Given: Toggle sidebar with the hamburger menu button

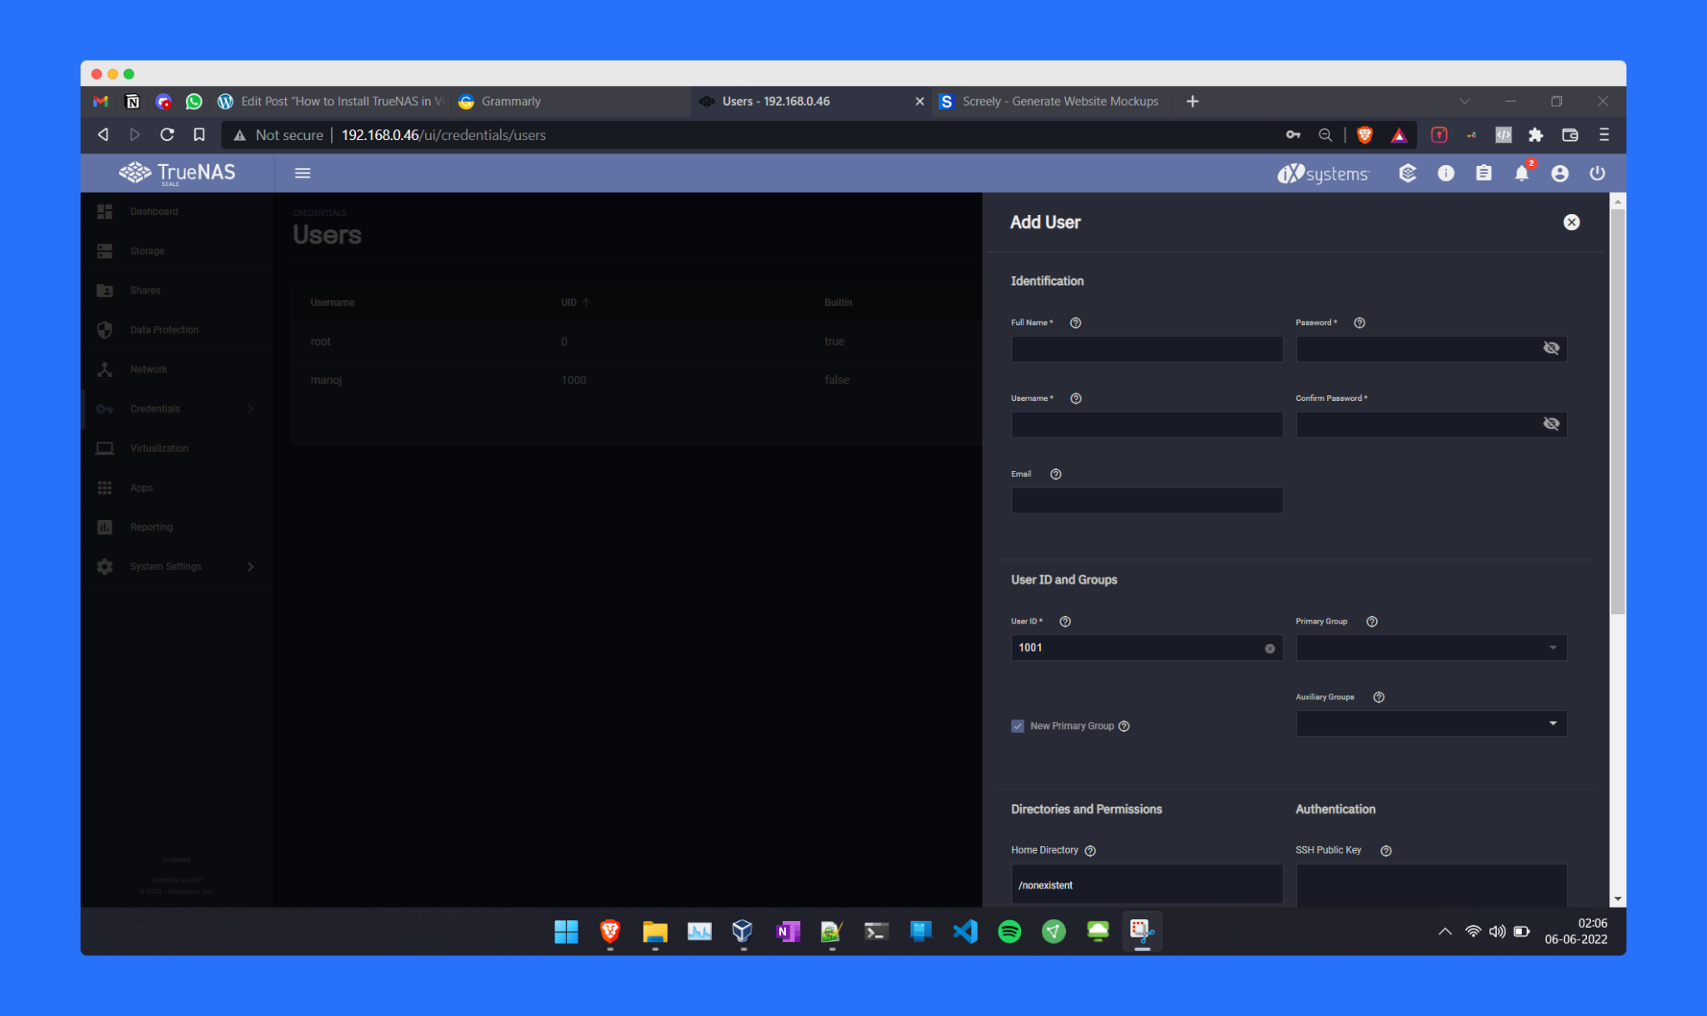Looking at the screenshot, I should (303, 173).
